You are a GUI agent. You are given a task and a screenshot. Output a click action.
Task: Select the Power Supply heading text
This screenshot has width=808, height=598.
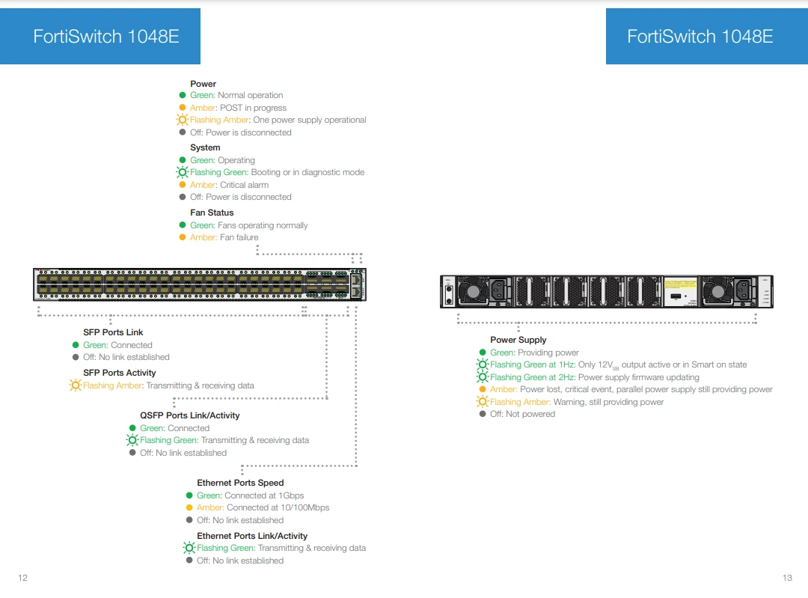click(x=518, y=340)
